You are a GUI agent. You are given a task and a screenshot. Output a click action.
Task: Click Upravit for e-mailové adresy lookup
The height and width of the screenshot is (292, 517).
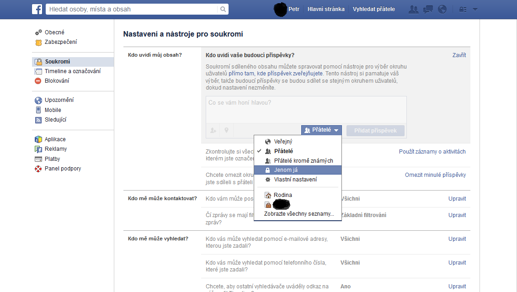pyautogui.click(x=457, y=239)
